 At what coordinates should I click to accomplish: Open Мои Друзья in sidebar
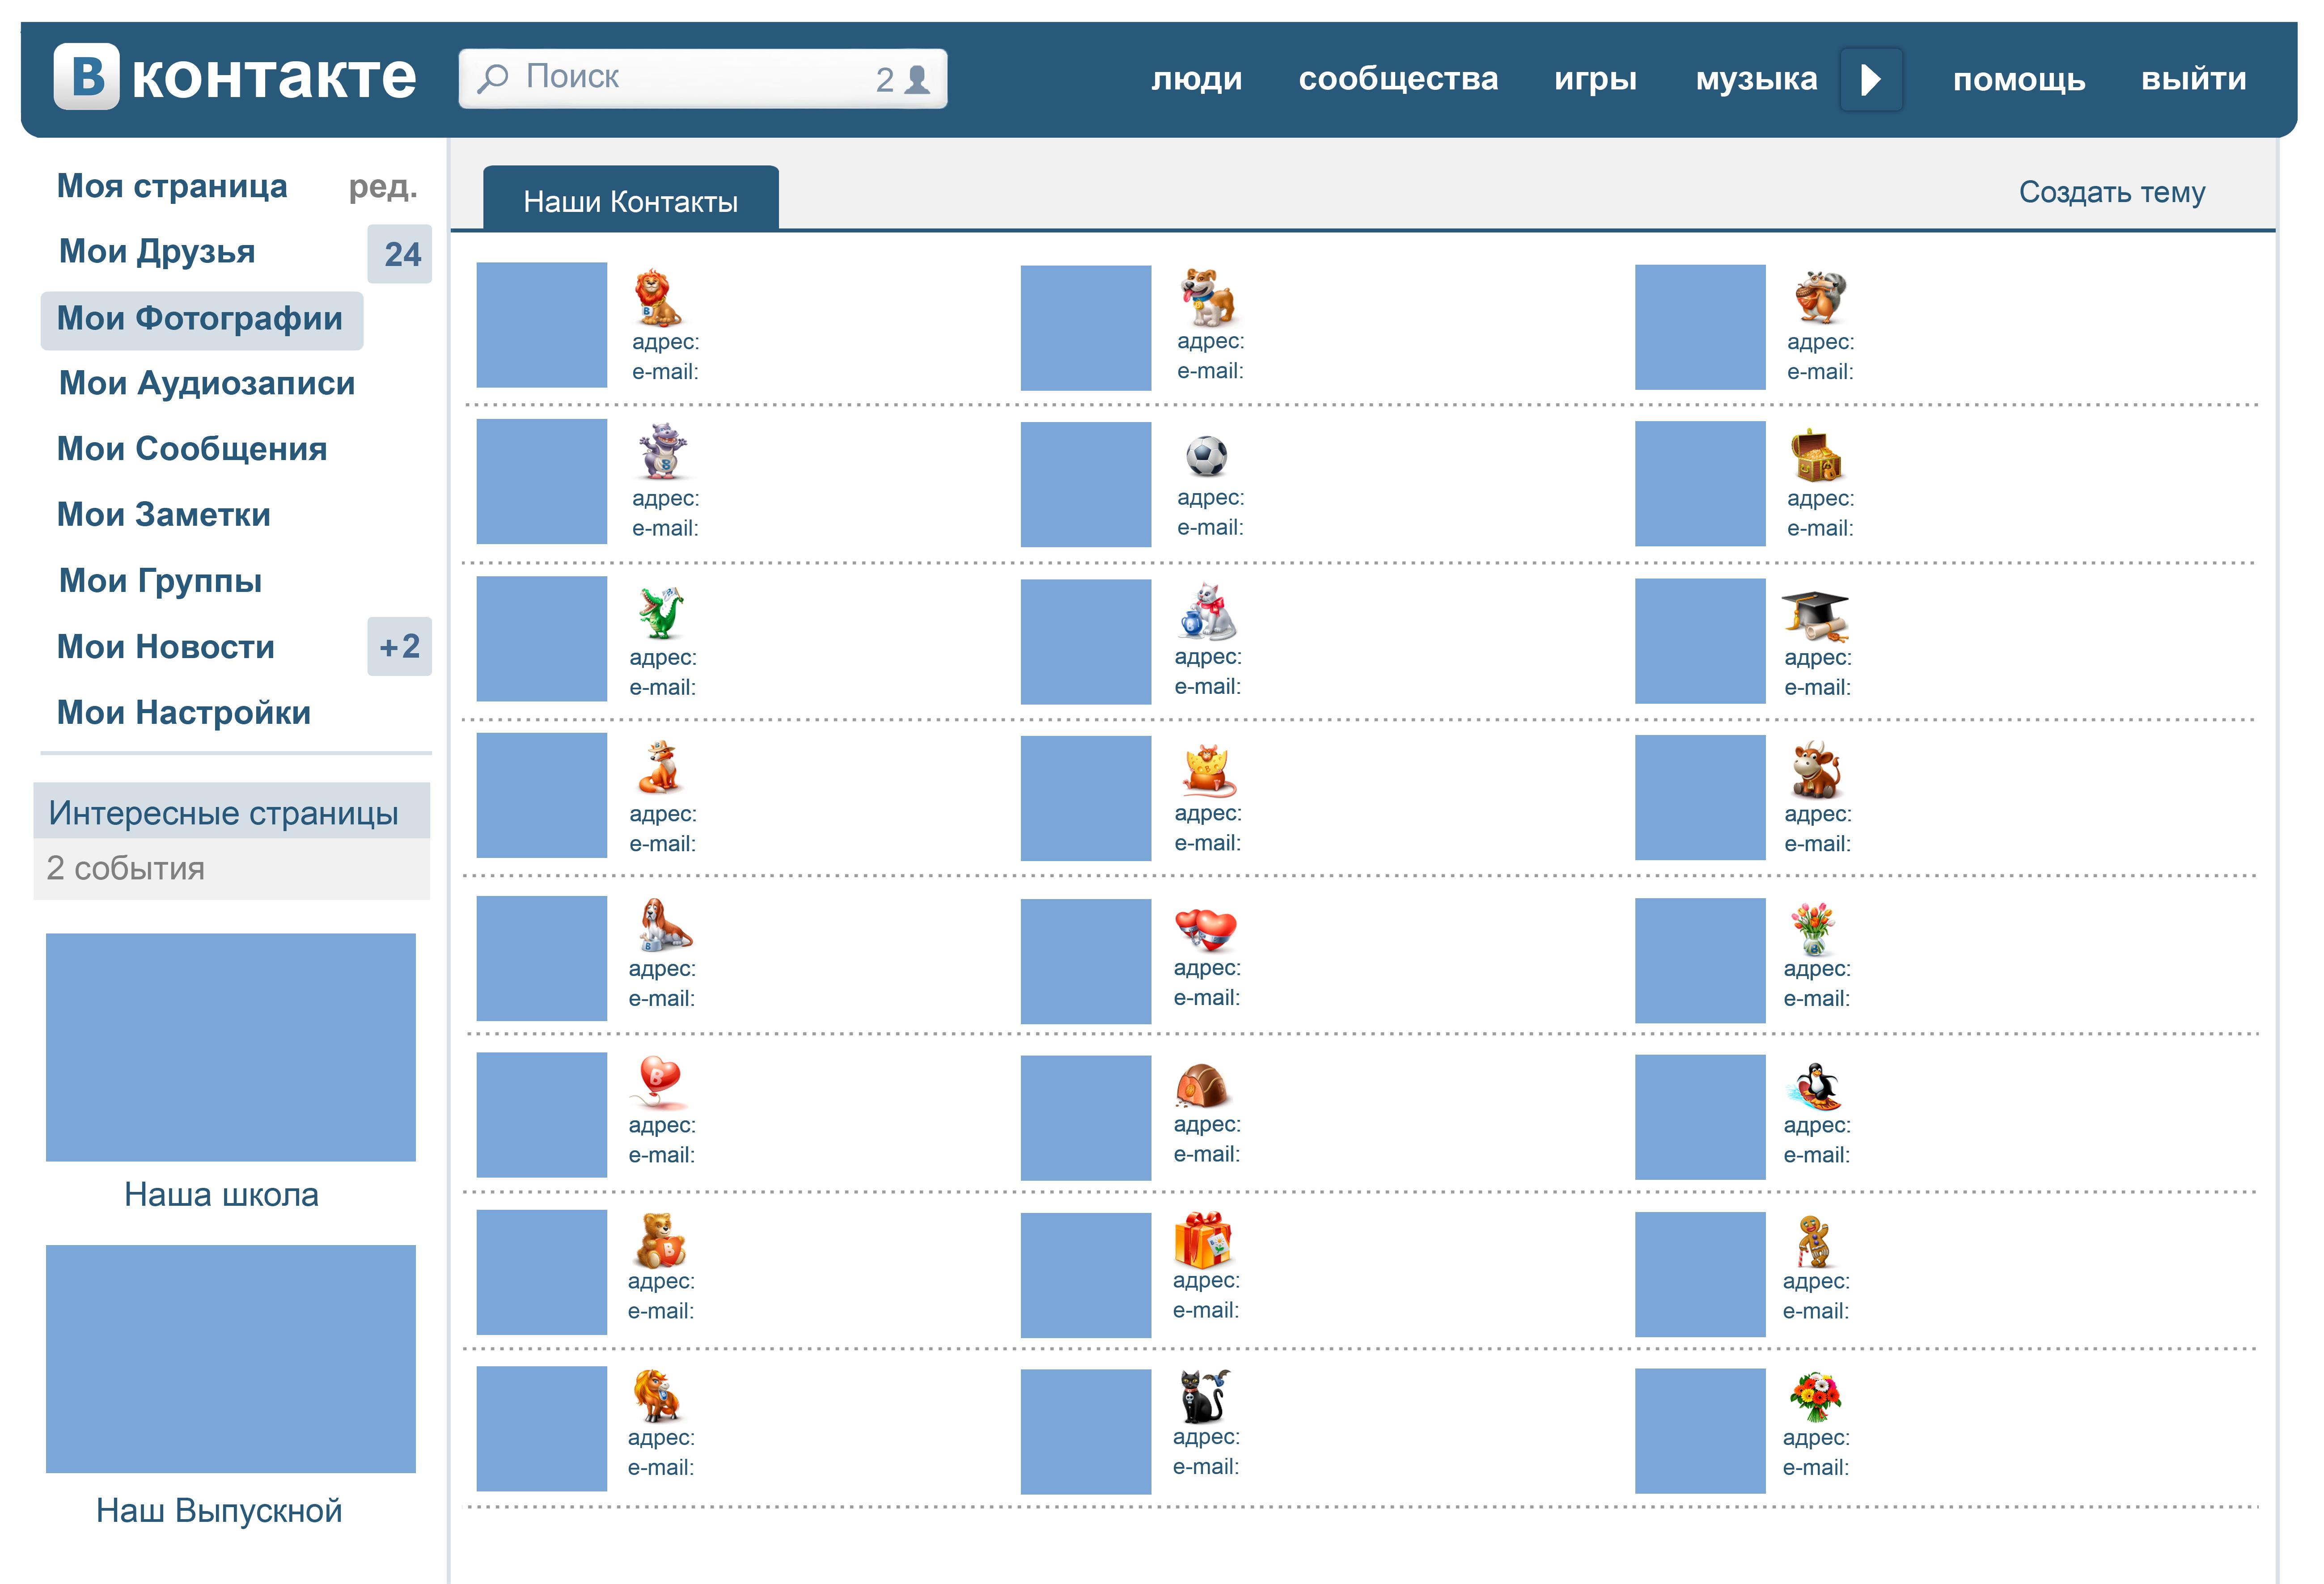click(157, 252)
